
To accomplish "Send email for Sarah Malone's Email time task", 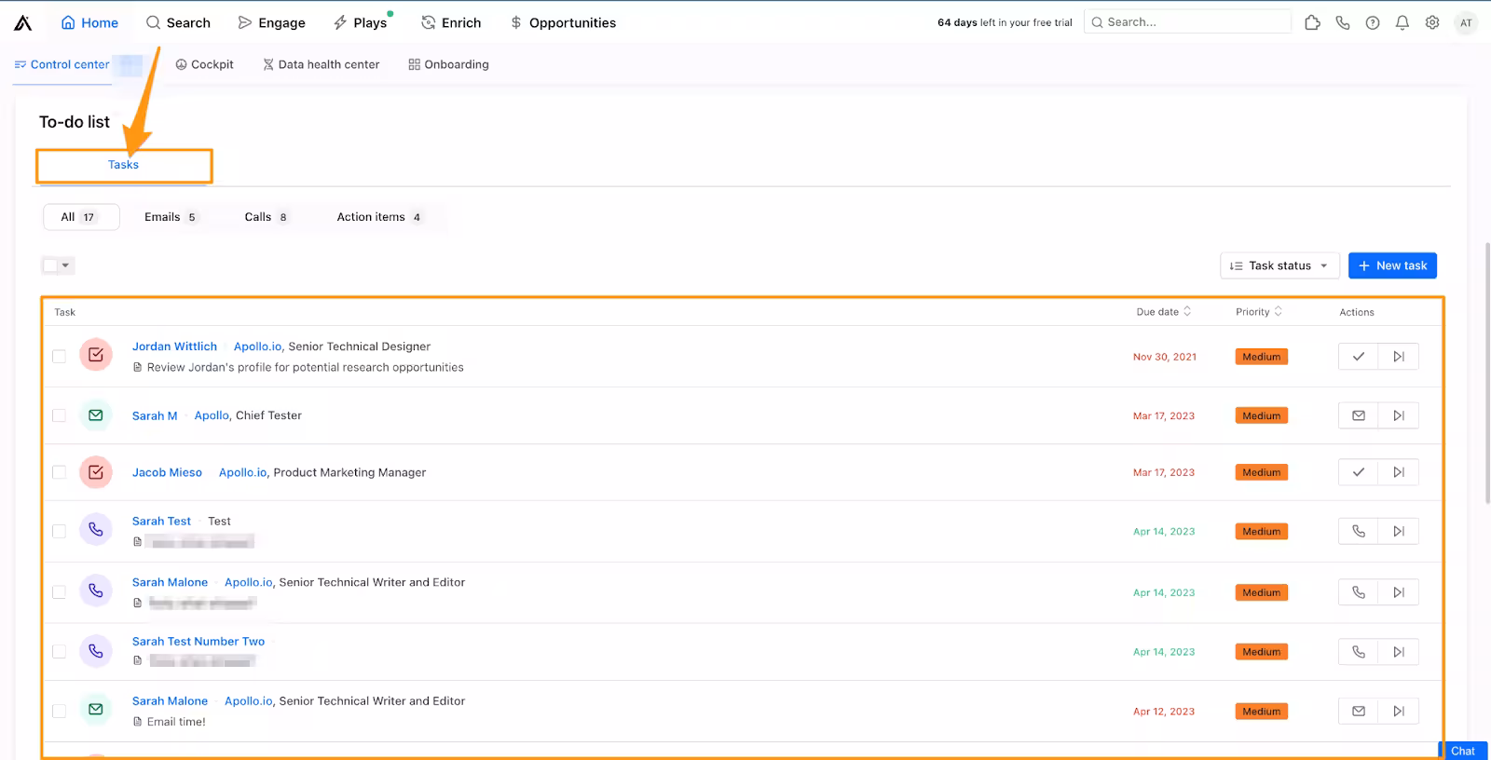I will click(x=1358, y=712).
